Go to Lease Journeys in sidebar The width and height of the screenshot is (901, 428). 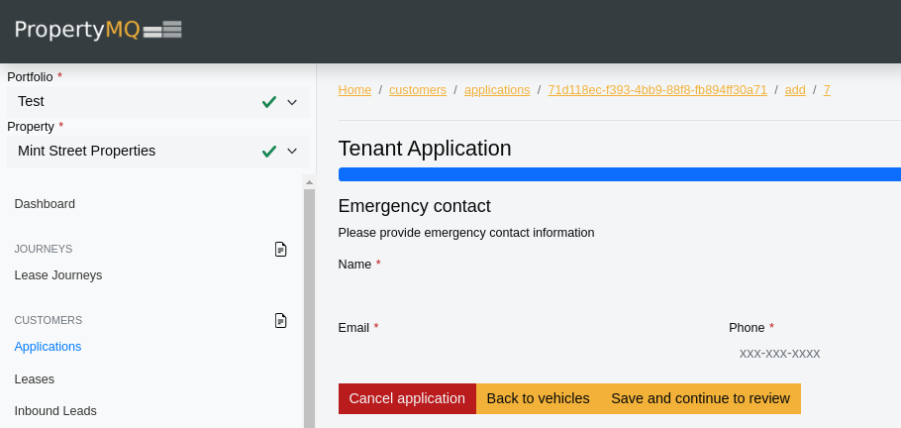tap(58, 275)
